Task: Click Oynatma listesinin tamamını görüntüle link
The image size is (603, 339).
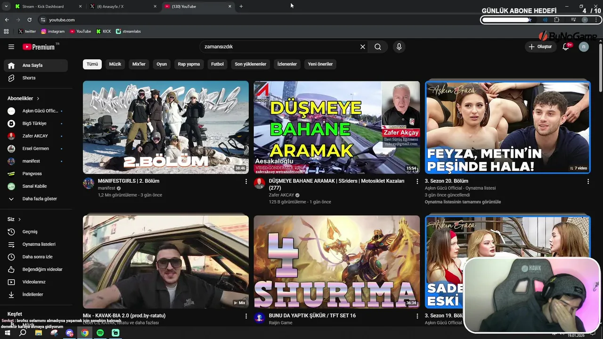Action: coord(463,202)
